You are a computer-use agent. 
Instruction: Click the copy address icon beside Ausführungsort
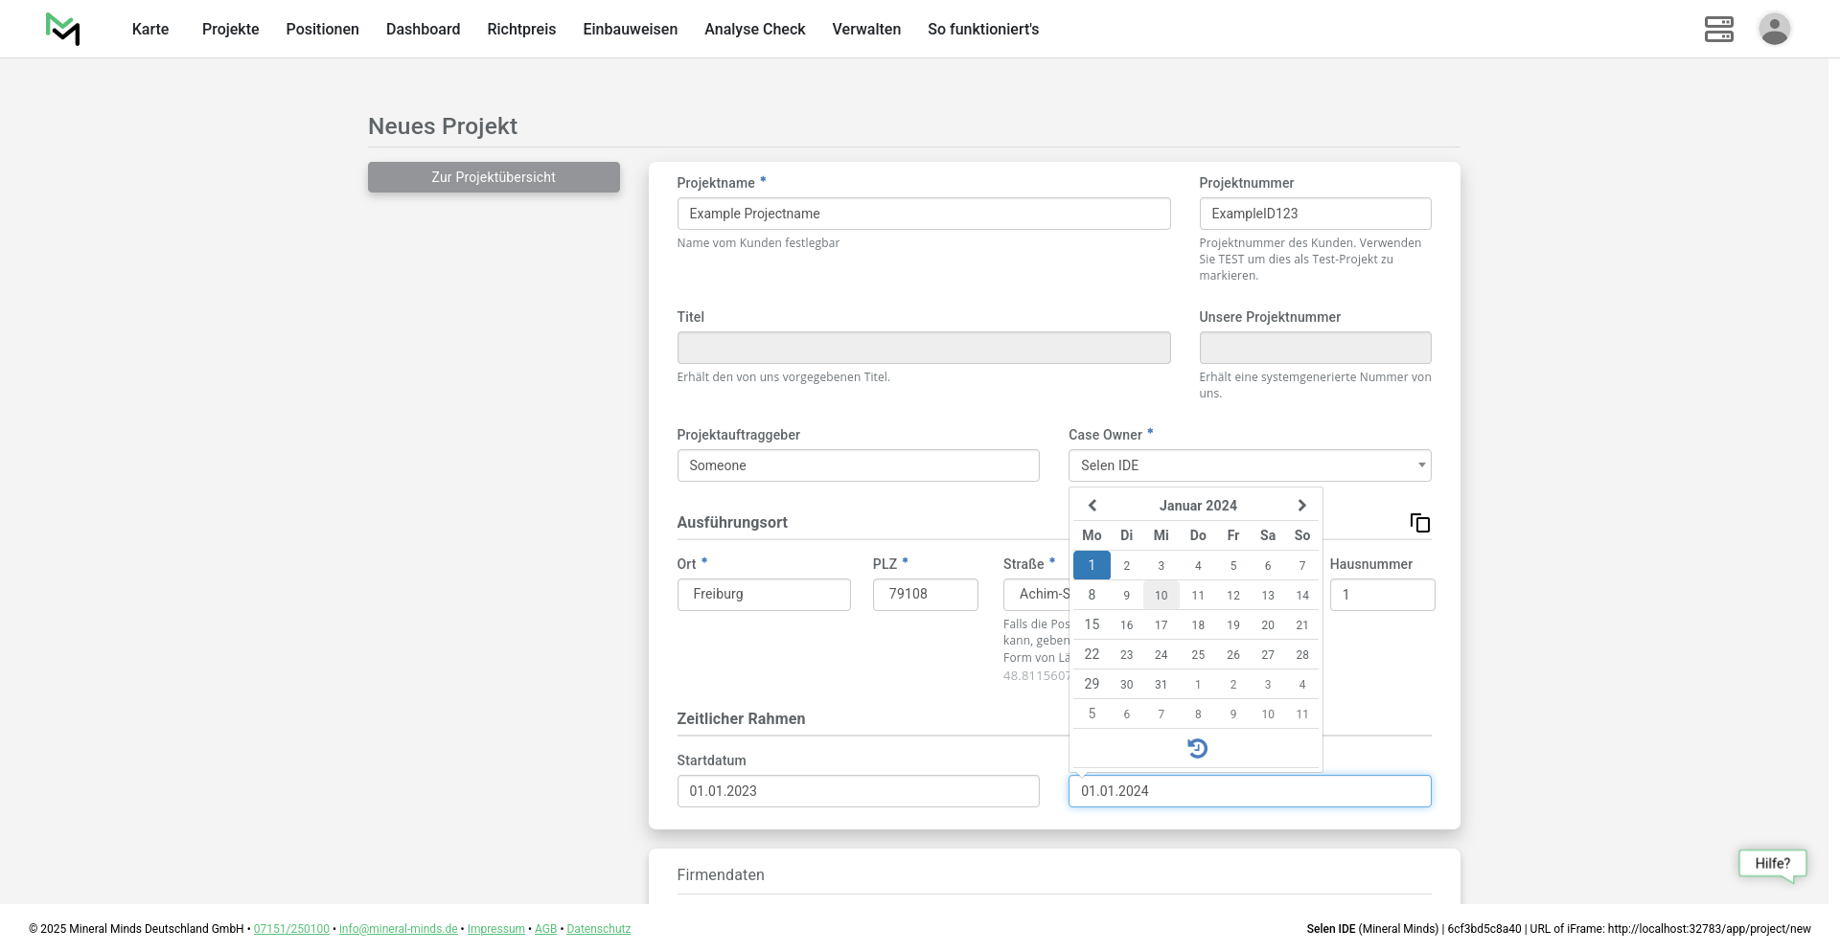click(1419, 523)
